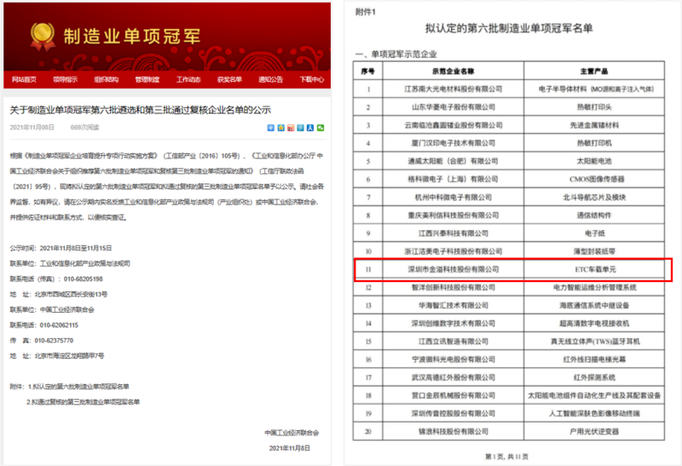
Task: Click the 中国工业经济联合会 signature at bottom
Action: point(292,433)
